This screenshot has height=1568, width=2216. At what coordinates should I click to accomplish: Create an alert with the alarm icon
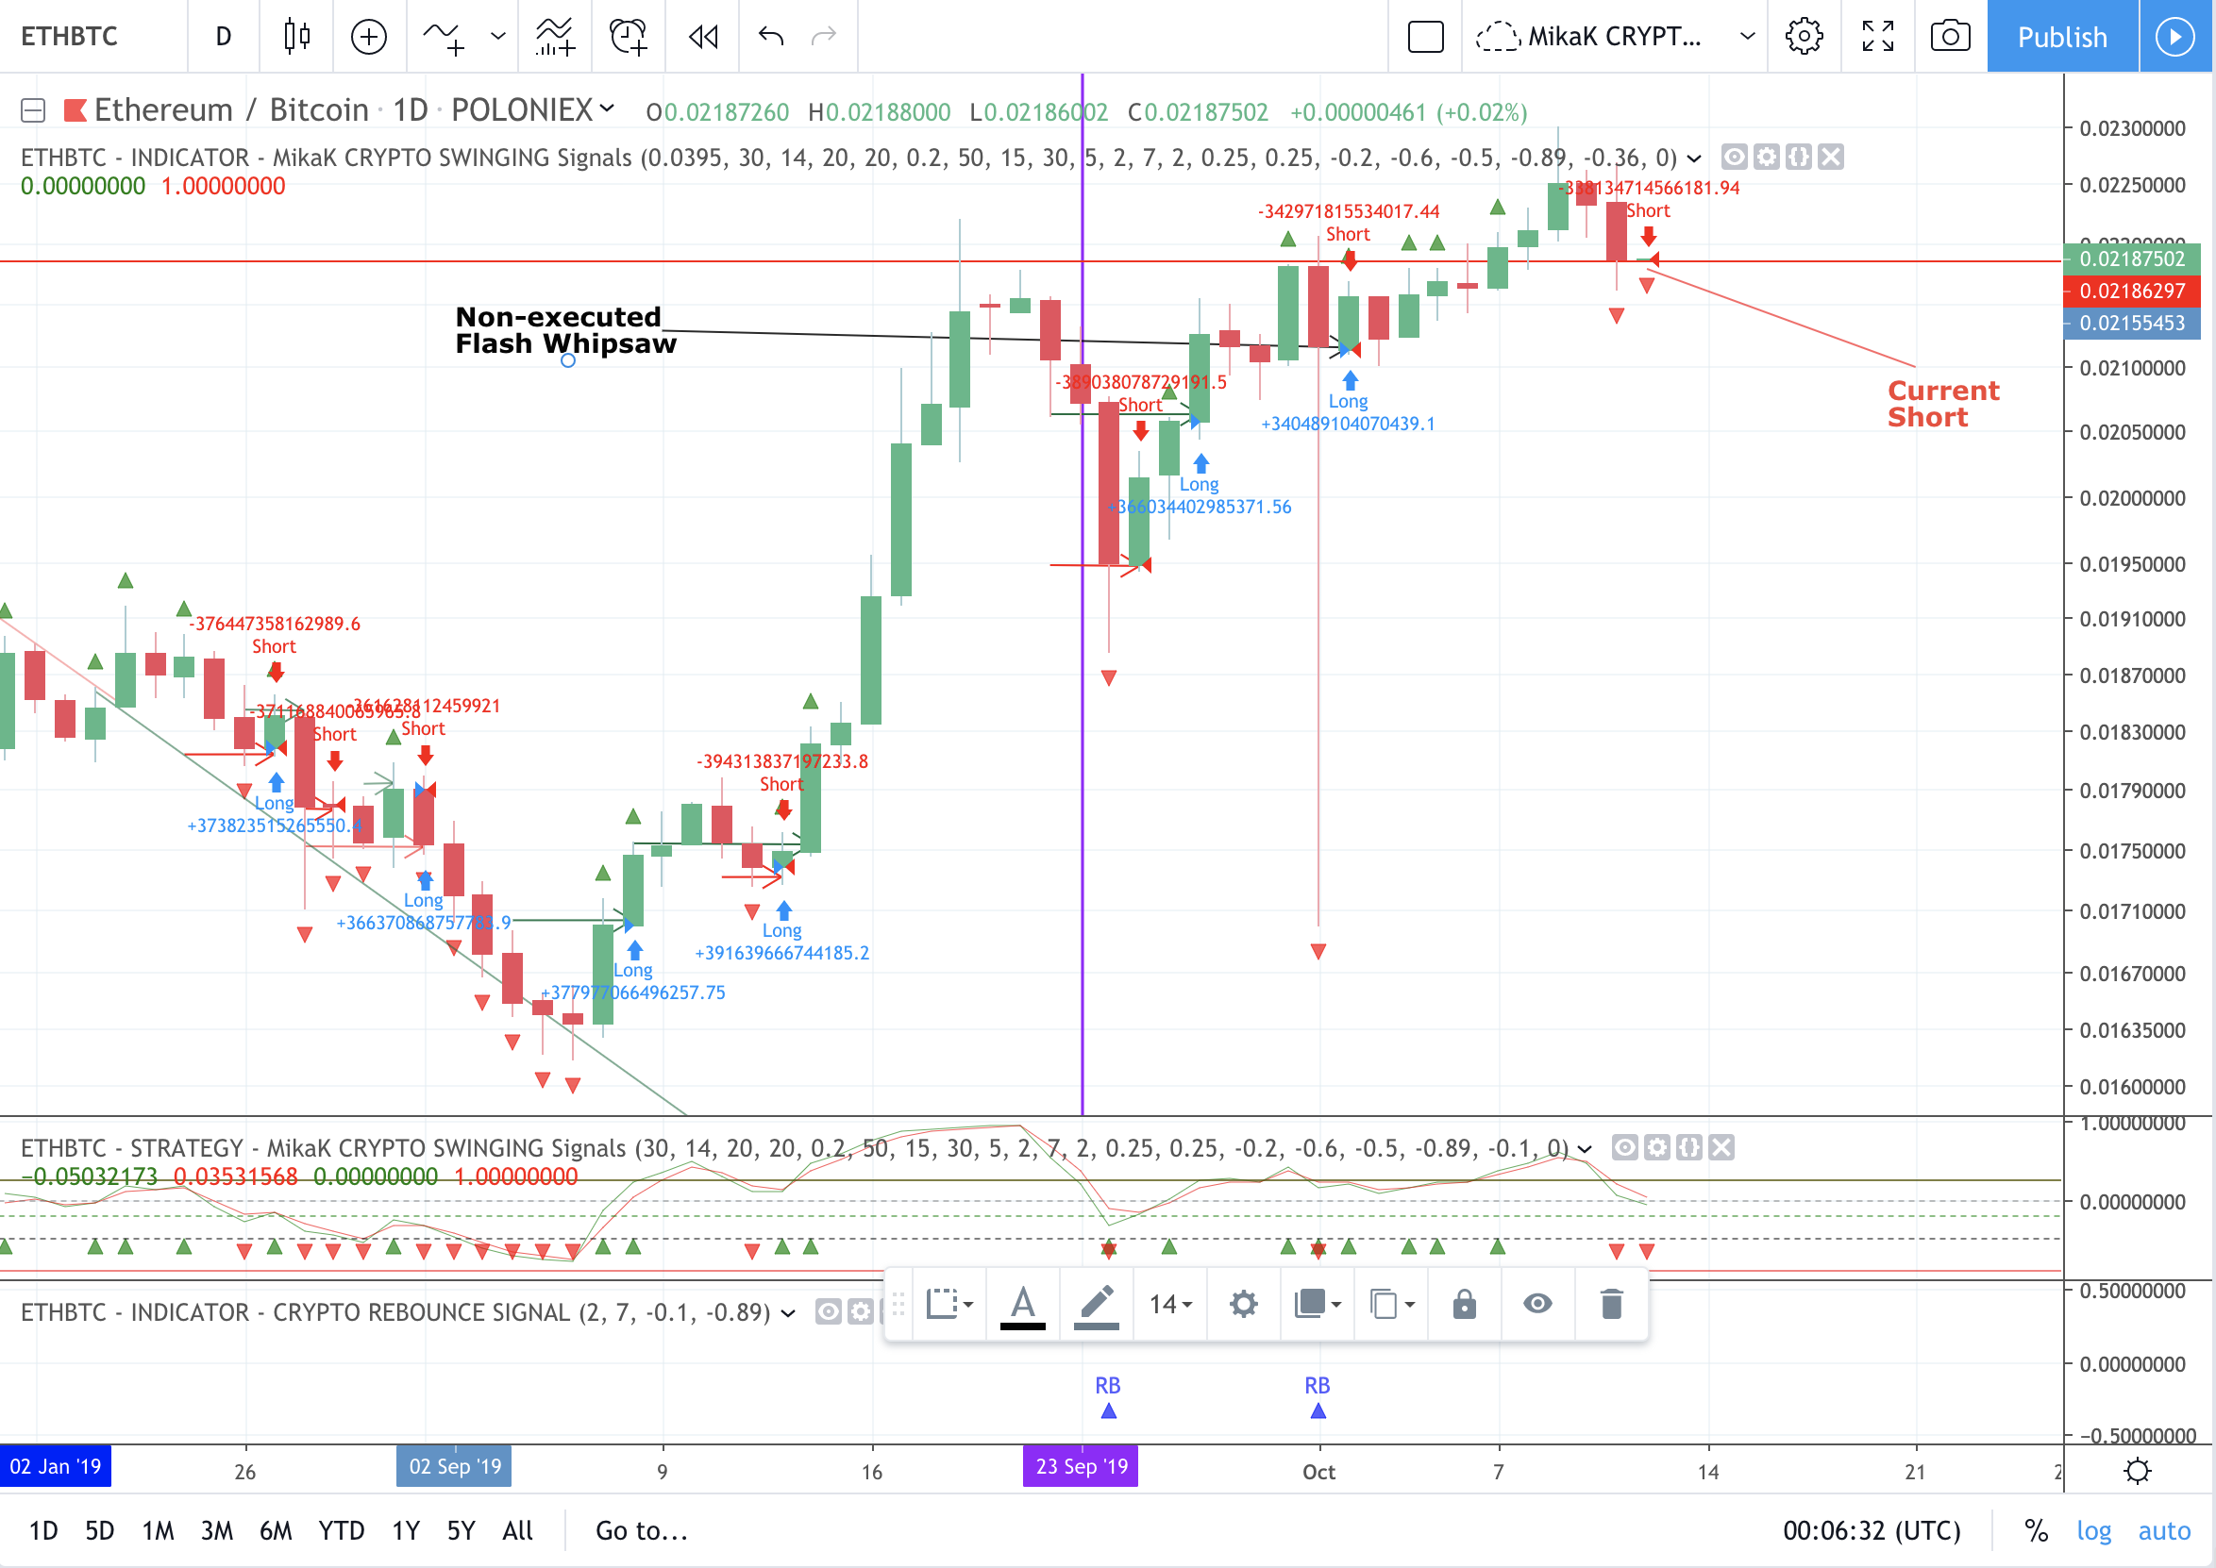629,37
